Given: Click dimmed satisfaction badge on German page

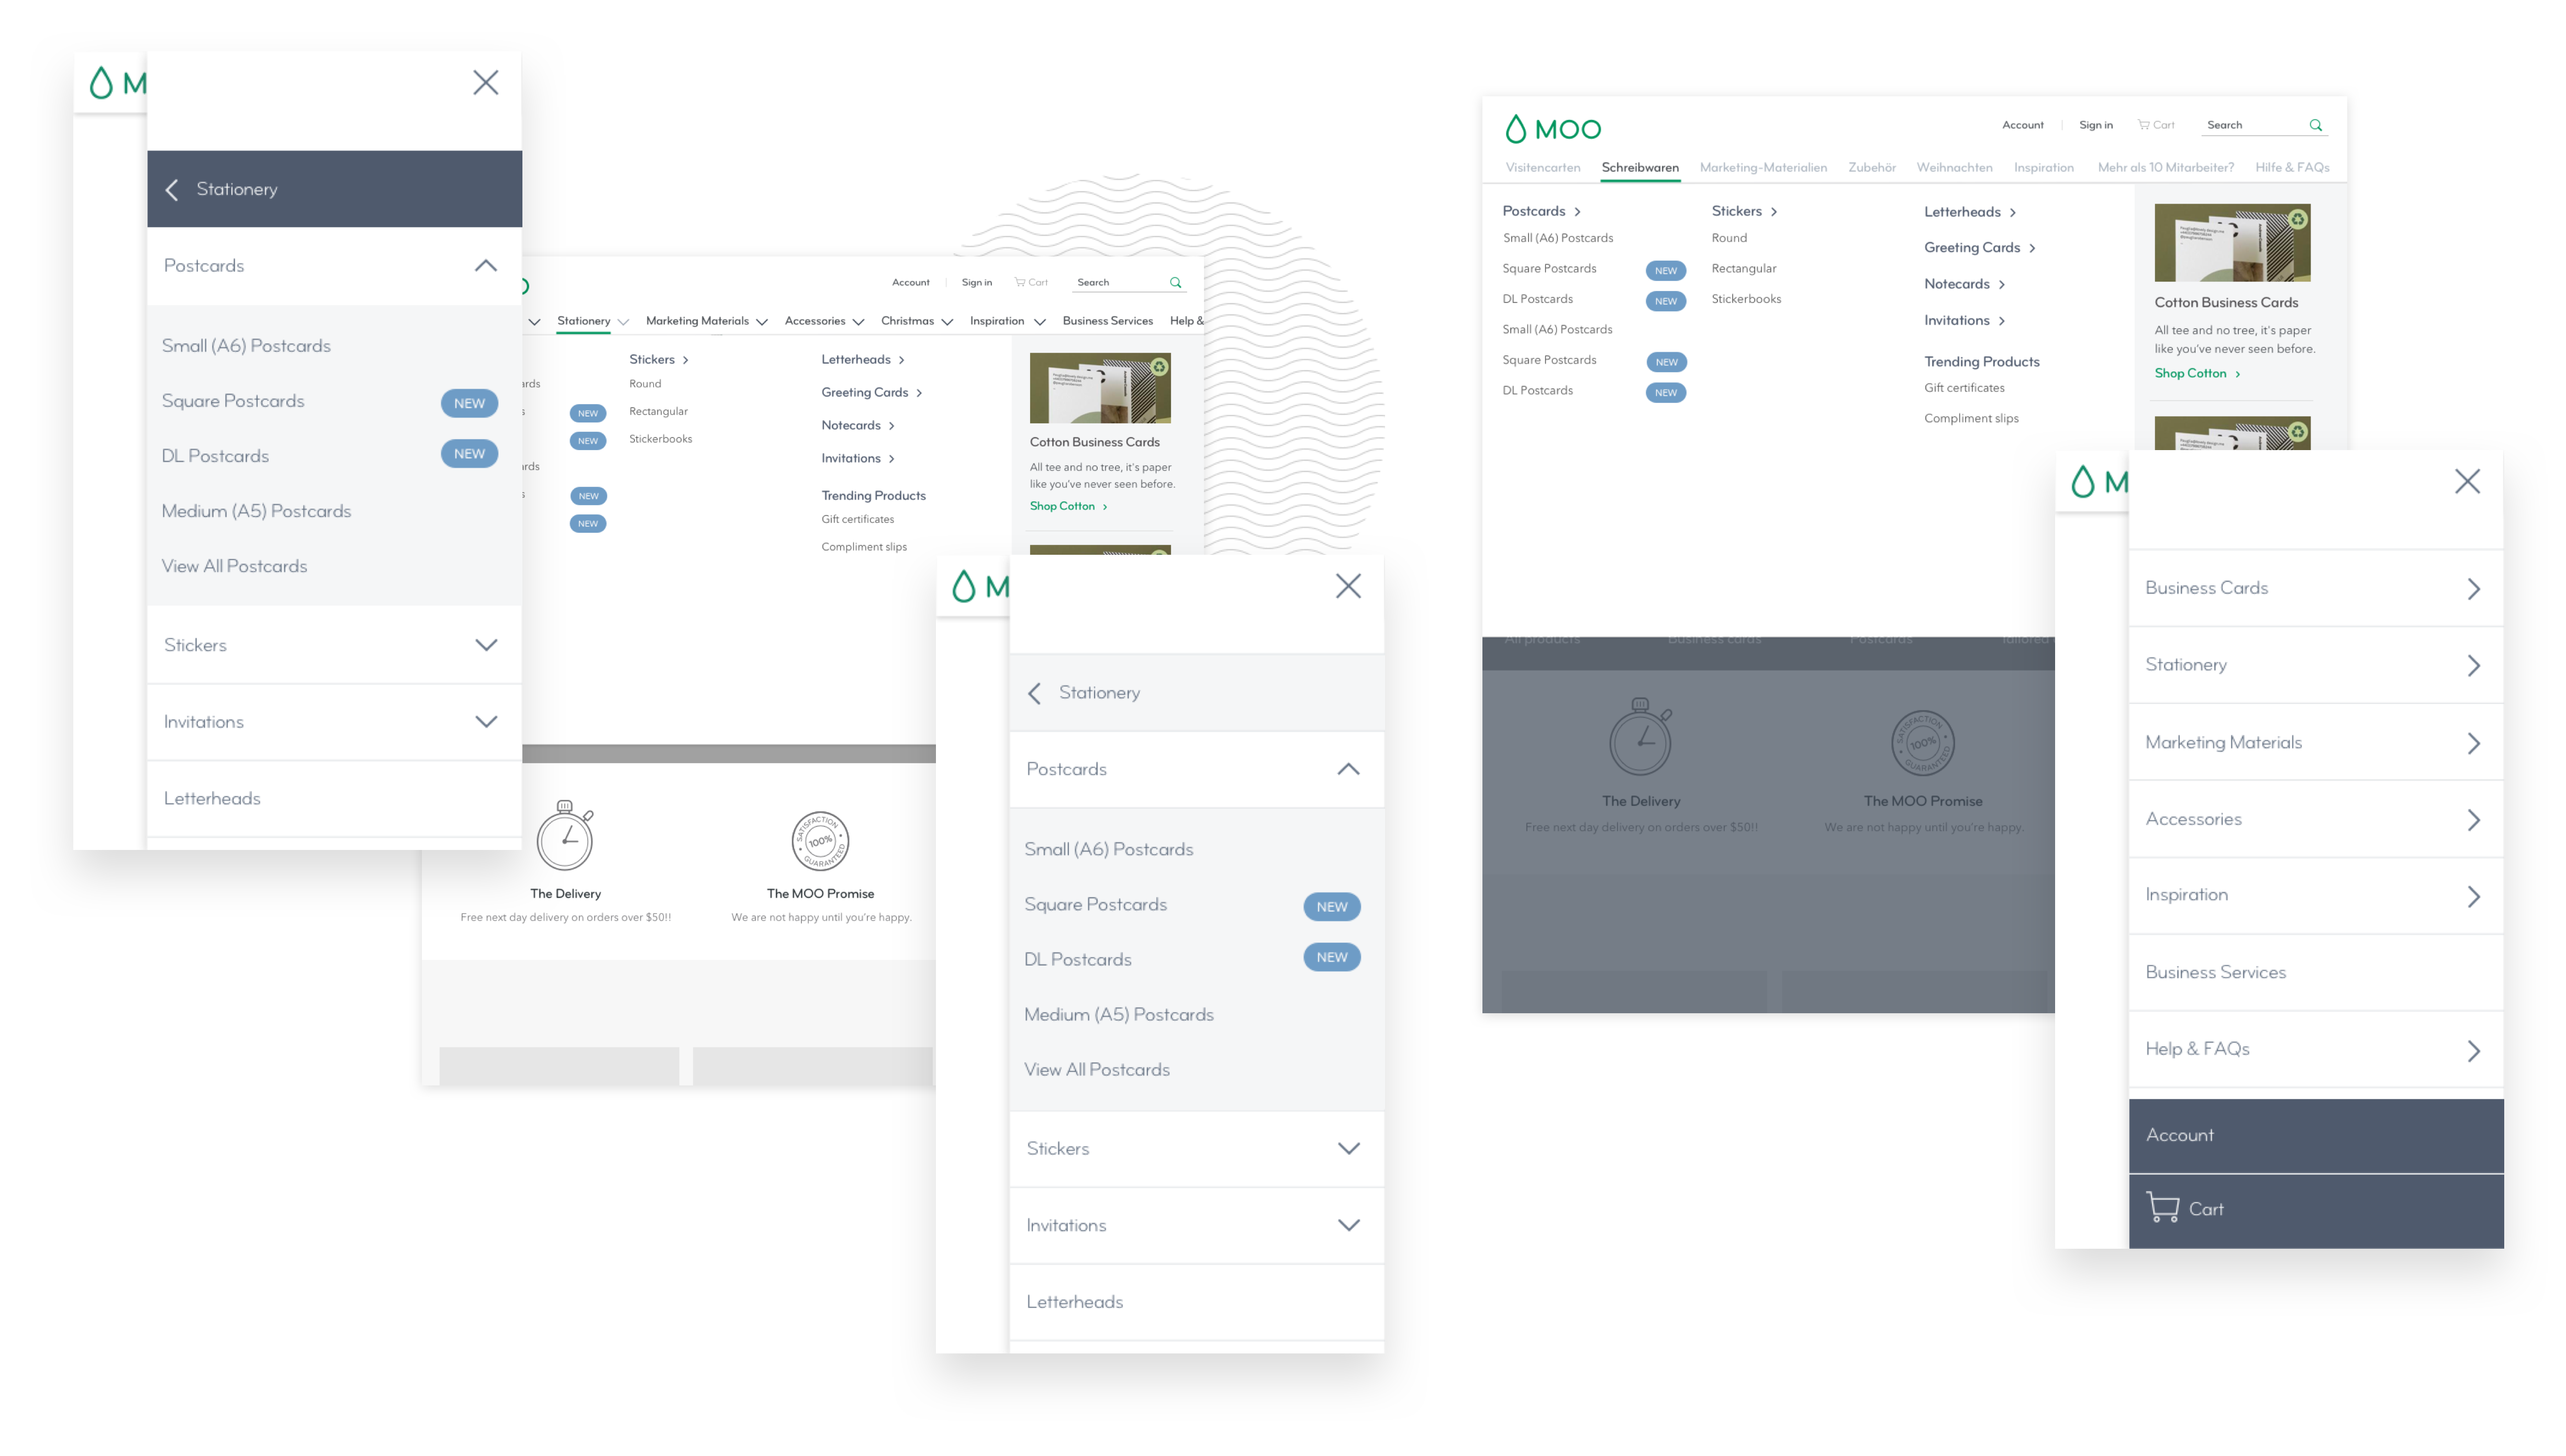Looking at the screenshot, I should click(1922, 743).
